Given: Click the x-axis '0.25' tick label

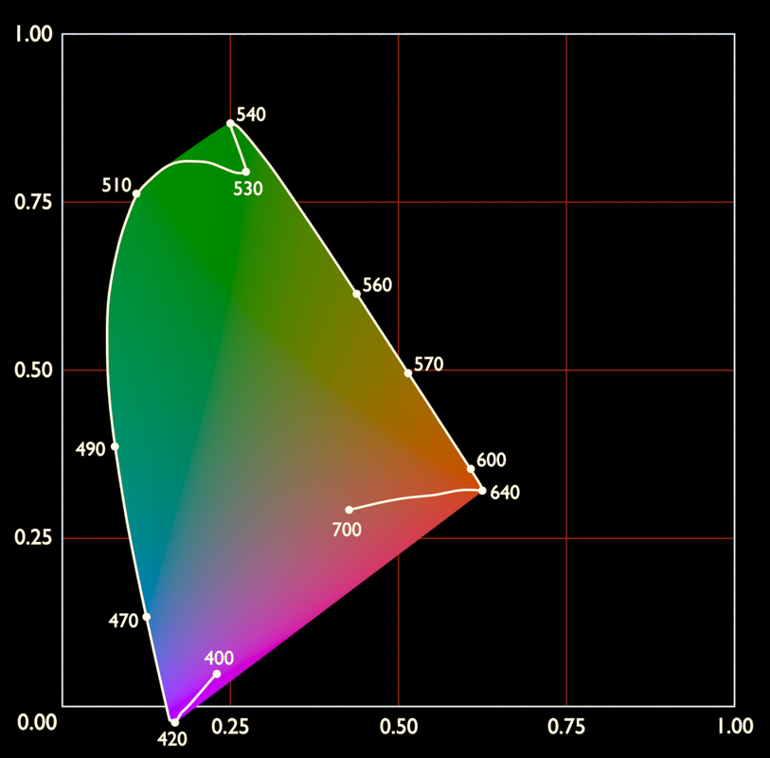Looking at the screenshot, I should click(x=230, y=727).
